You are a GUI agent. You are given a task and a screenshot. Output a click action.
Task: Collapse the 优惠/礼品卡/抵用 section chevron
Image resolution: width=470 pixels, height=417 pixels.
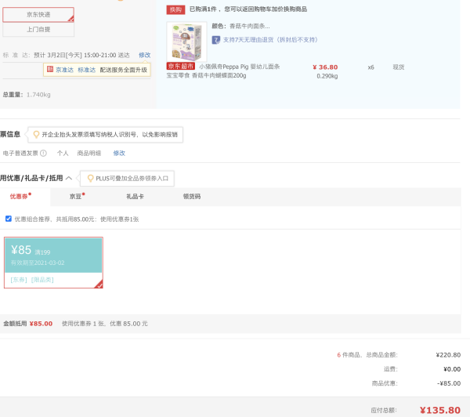click(x=69, y=178)
